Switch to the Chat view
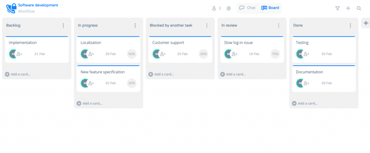Screen dimensions: 370x153 coord(247,8)
